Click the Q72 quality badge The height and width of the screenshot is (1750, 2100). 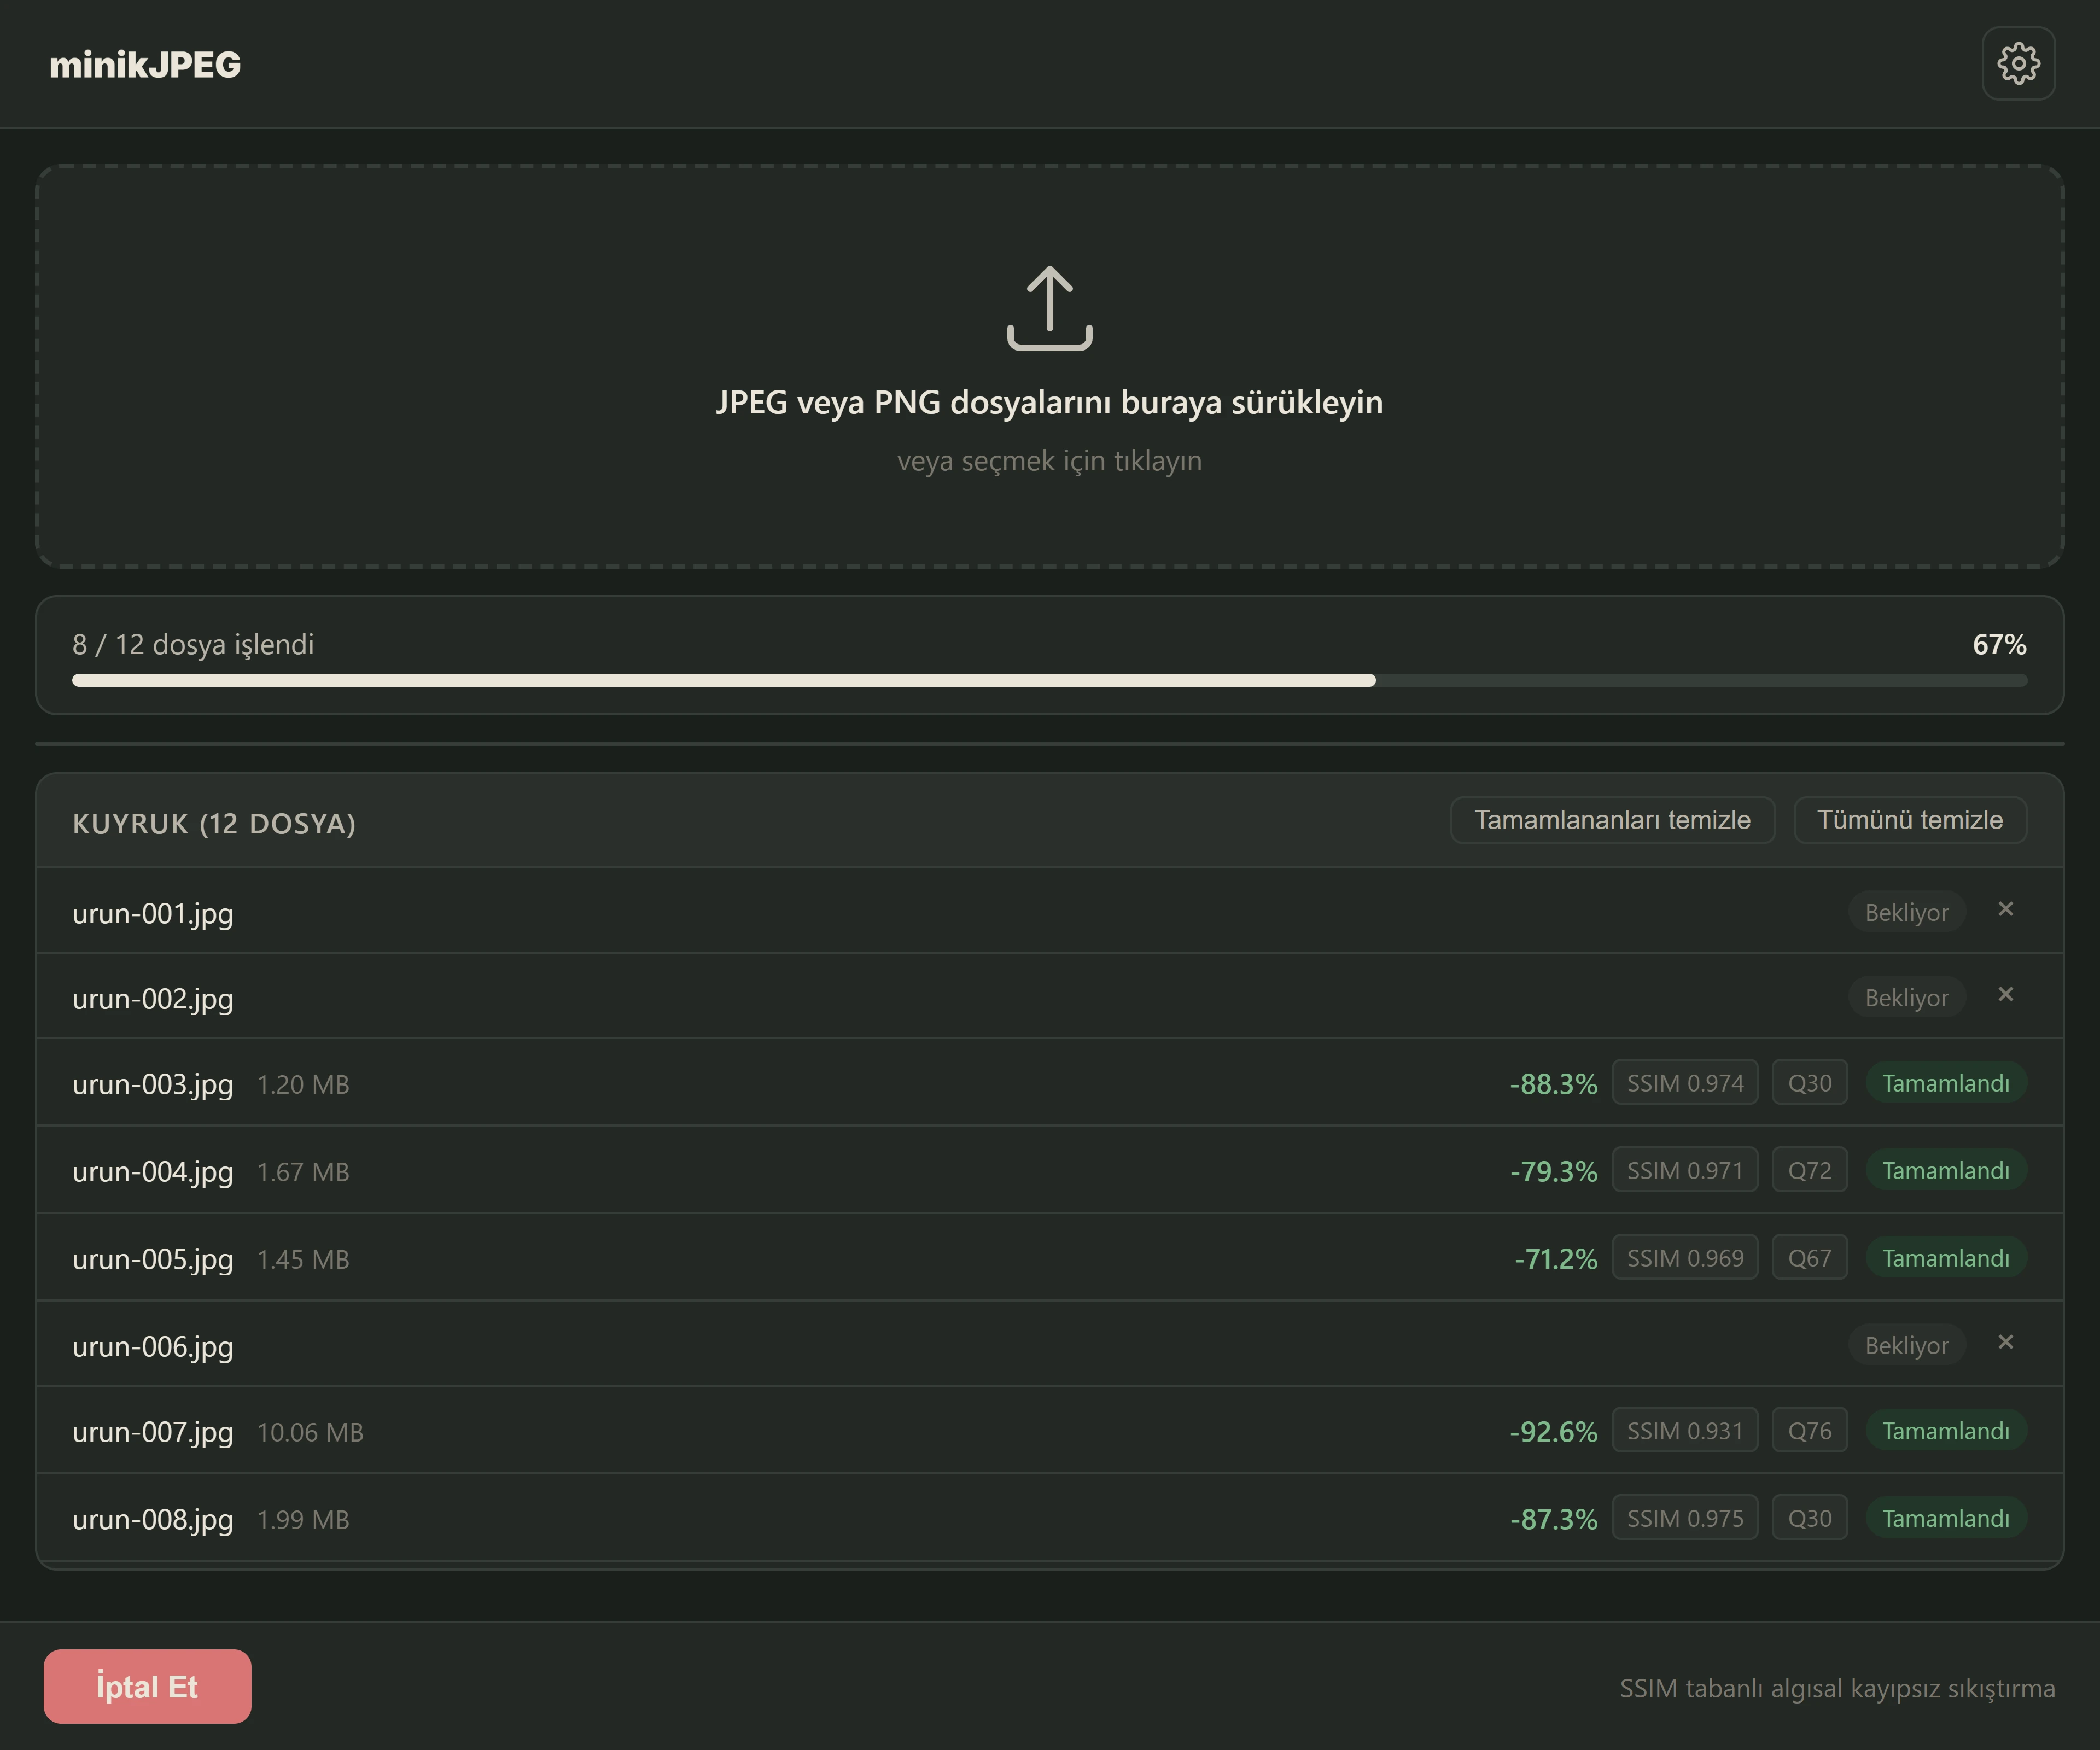pyautogui.click(x=1810, y=1170)
